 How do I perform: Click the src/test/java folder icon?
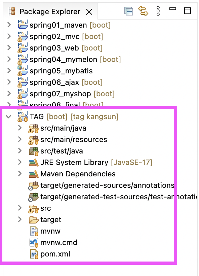coord(34,151)
